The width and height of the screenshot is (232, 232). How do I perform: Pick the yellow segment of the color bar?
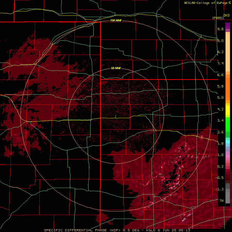pyautogui.click(x=228, y=110)
